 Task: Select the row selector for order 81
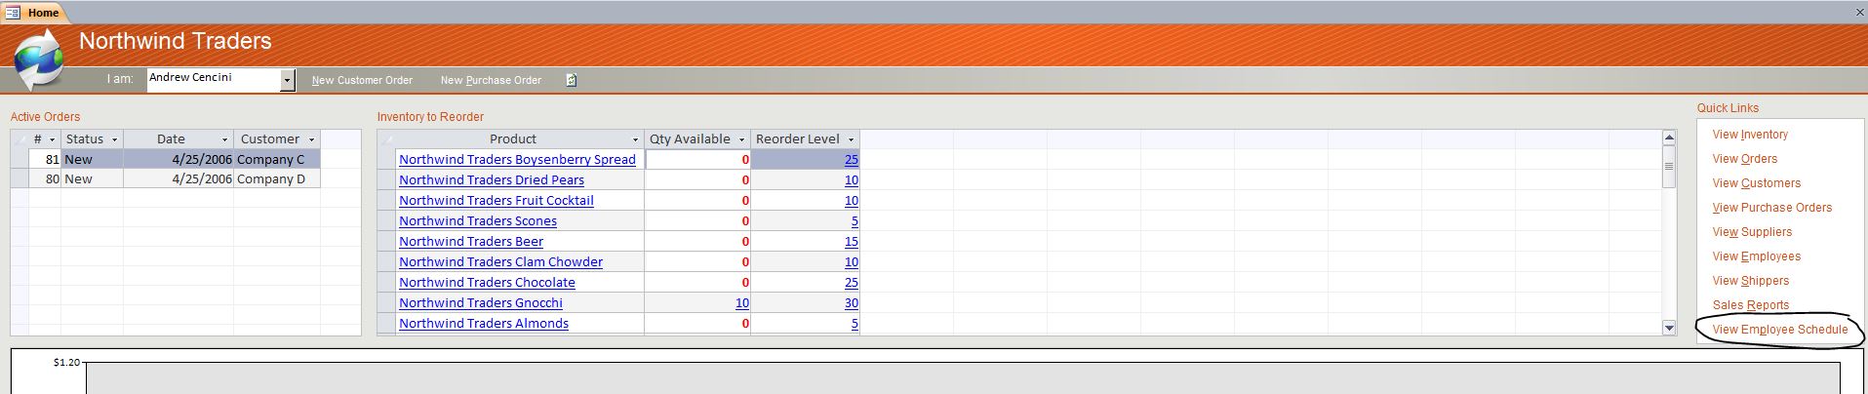pyautogui.click(x=20, y=159)
